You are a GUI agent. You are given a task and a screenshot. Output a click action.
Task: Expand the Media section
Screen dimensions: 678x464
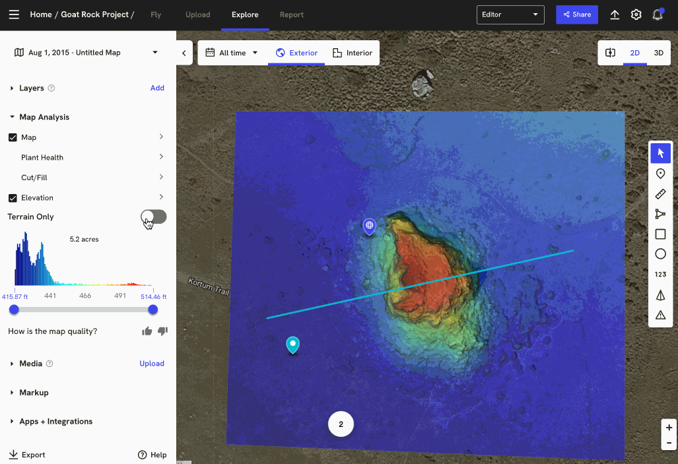31,364
